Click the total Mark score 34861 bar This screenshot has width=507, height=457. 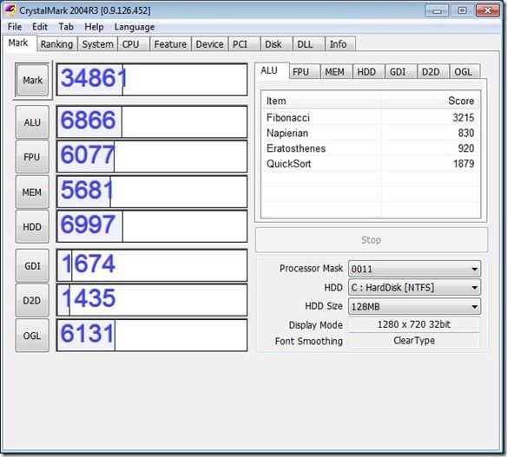(152, 80)
